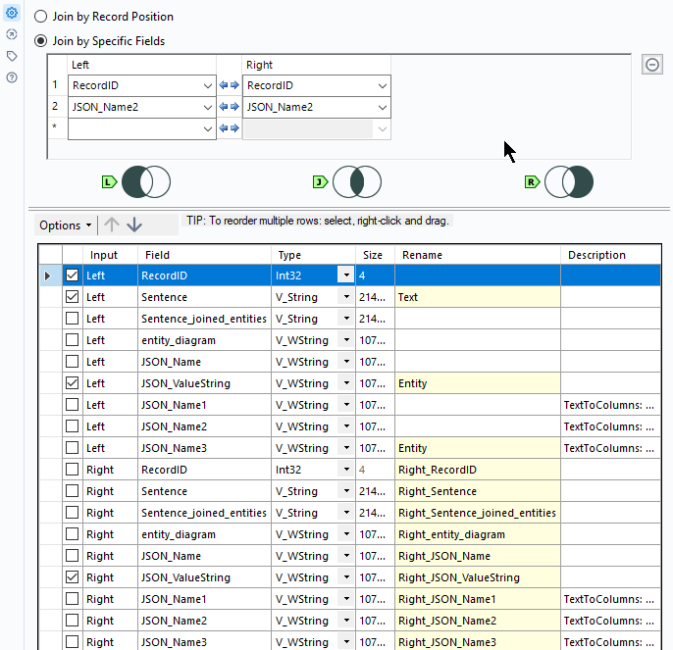Screen dimensions: 673x650
Task: Click the minus icon to delete join row
Action: pos(651,65)
